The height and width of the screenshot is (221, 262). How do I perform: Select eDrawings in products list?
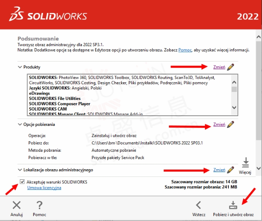(39, 93)
